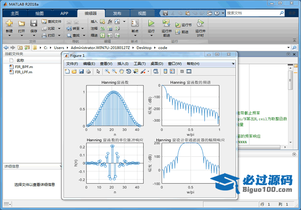Click the Go To (转至) icon

(69, 29)
